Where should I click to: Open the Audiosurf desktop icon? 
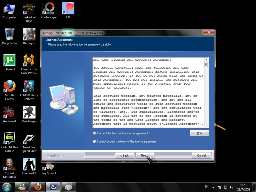click(x=9, y=114)
